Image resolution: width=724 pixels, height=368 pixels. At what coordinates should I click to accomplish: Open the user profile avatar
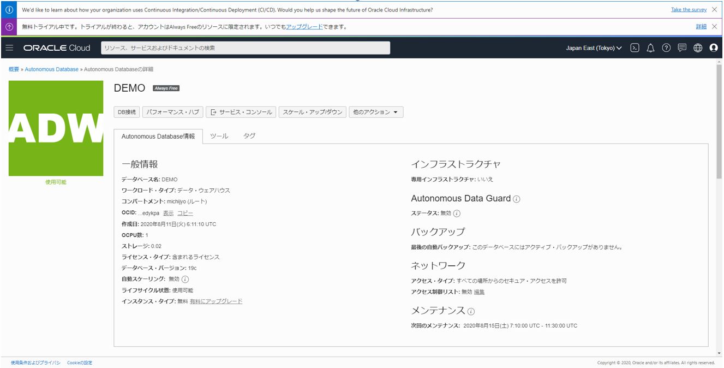tap(714, 48)
